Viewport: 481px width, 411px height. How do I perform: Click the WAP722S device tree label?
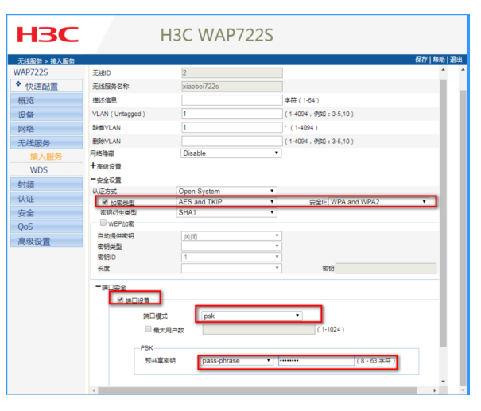[31, 72]
